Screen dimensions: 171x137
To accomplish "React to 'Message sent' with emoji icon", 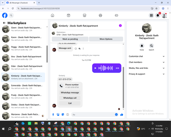I will click(x=76, y=49).
